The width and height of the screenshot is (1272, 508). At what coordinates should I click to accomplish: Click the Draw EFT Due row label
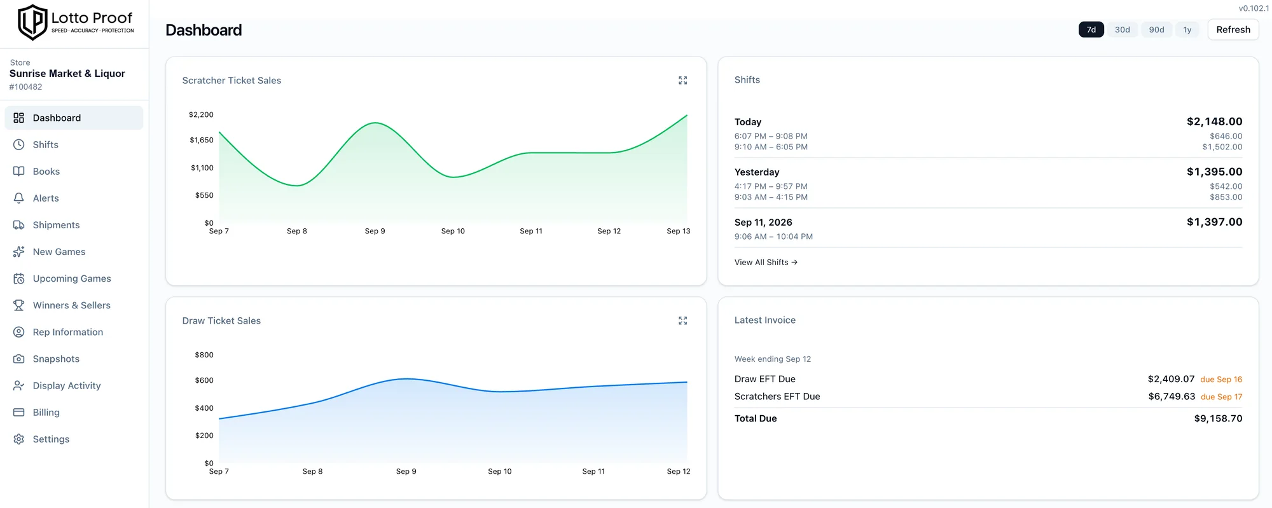click(765, 379)
